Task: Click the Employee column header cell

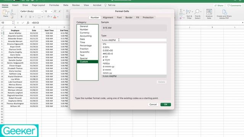Action: pyautogui.click(x=15, y=30)
